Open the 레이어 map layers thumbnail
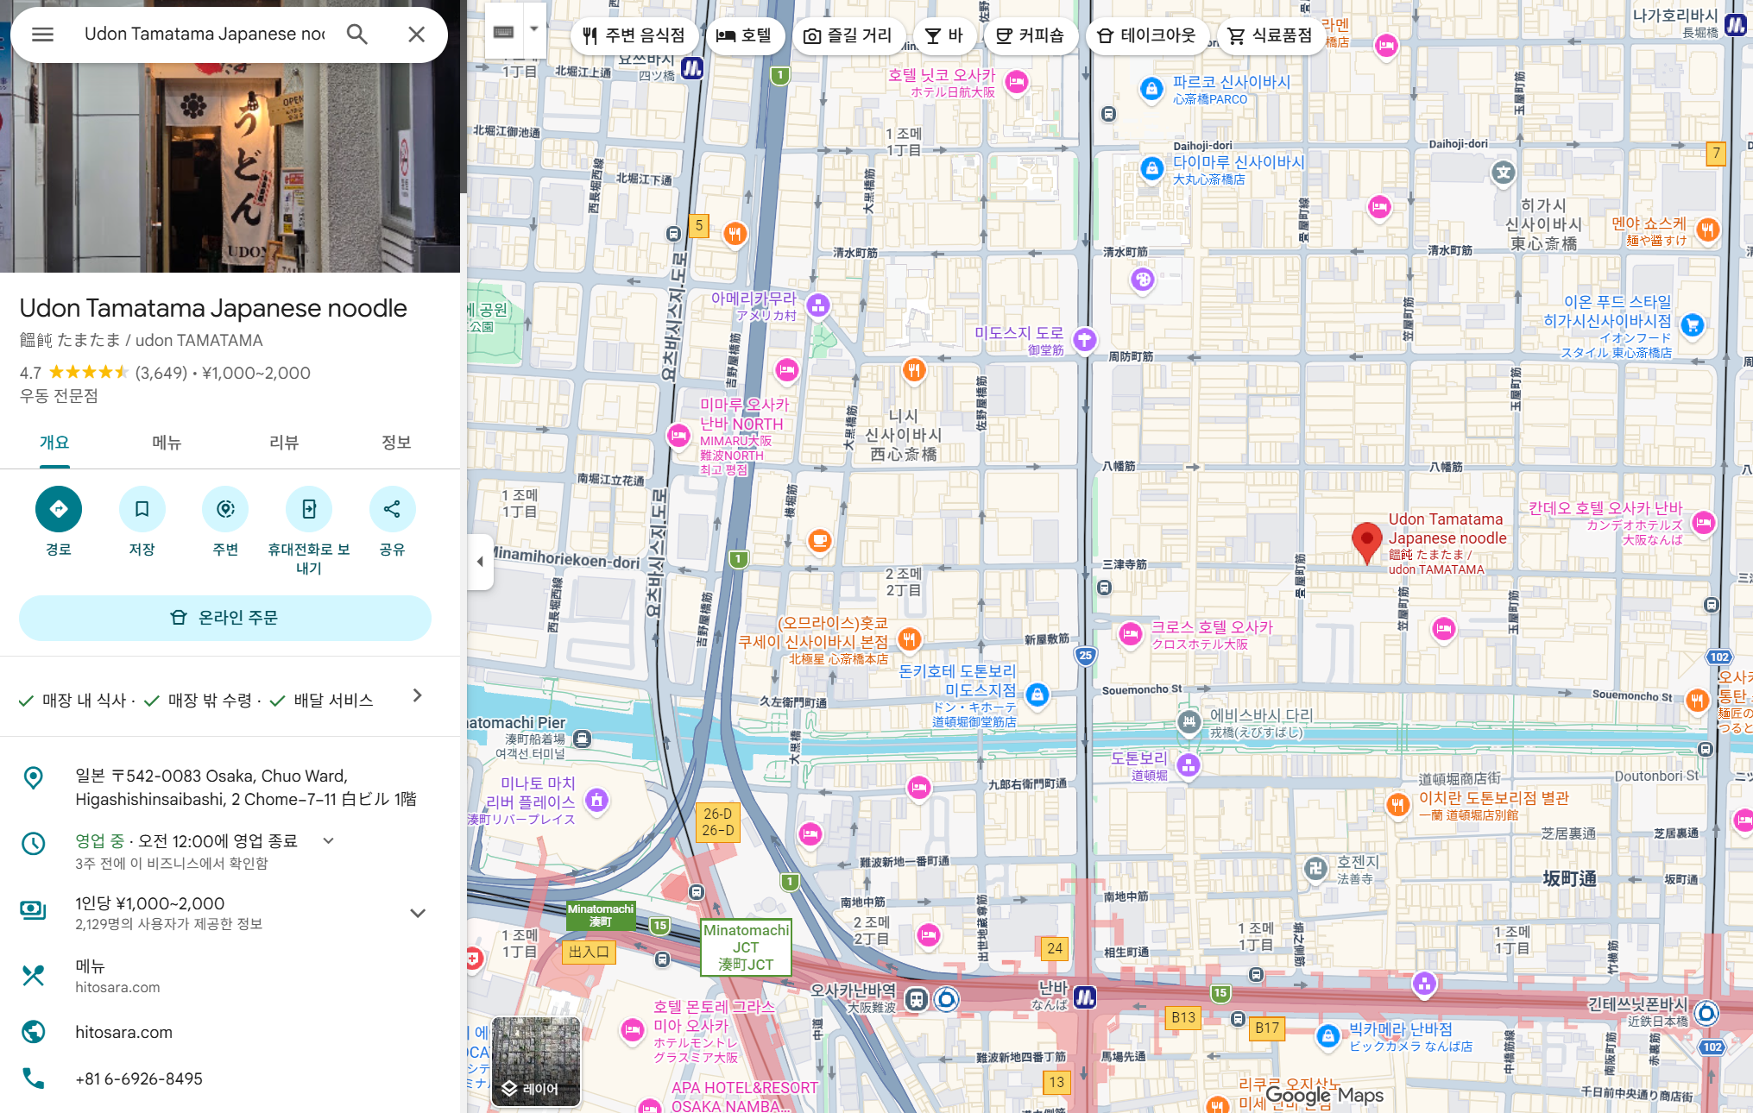Image resolution: width=1753 pixels, height=1113 pixels. (x=536, y=1062)
